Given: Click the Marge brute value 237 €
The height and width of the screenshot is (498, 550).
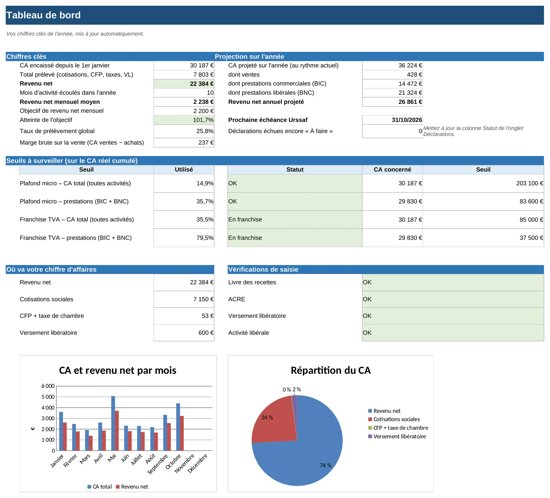Looking at the screenshot, I should tap(184, 143).
